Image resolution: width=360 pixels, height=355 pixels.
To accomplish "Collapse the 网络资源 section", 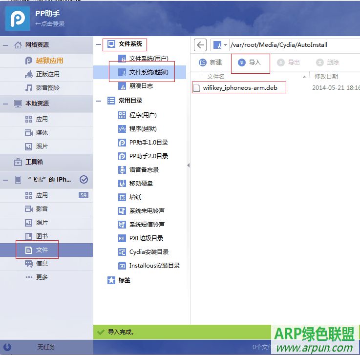I will (5, 45).
